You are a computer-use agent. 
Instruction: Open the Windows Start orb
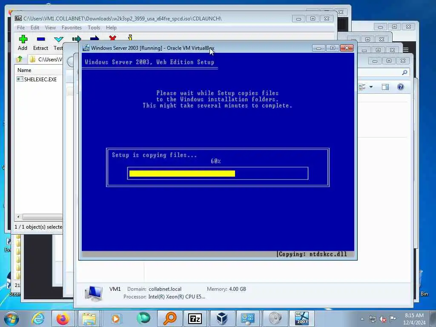[11, 318]
